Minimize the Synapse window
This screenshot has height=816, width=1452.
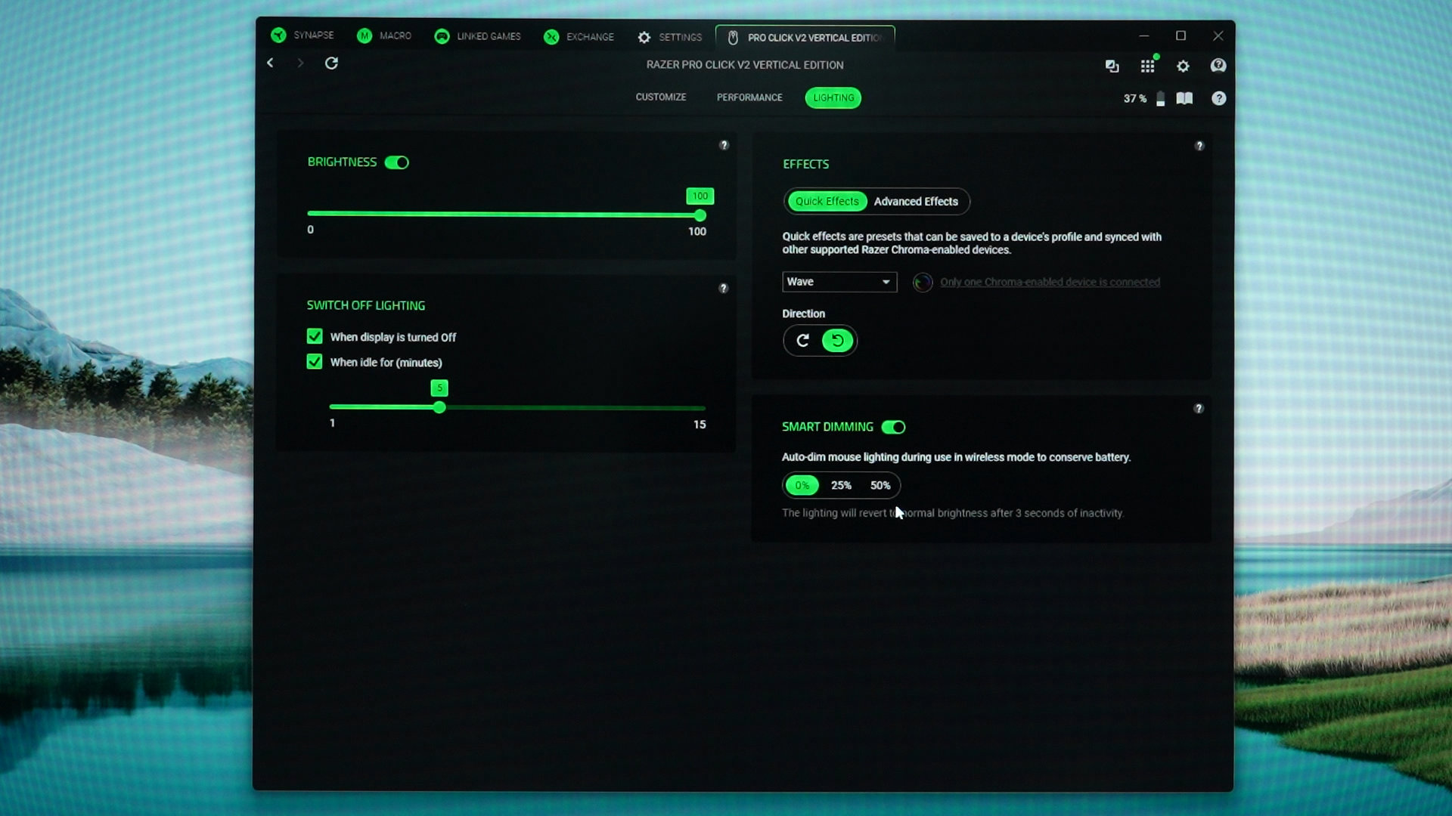tap(1143, 36)
